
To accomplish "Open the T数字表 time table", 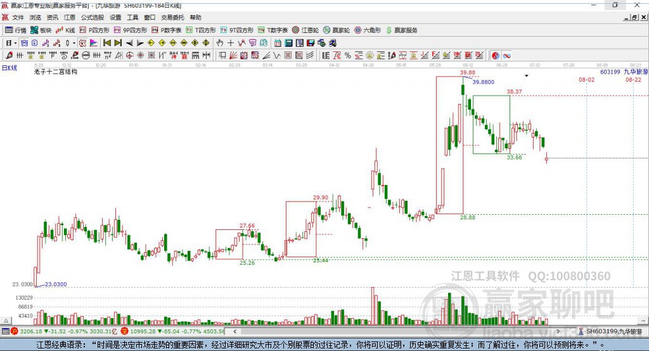I will click(x=273, y=30).
